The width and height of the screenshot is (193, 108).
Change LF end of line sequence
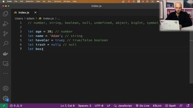coord(109,106)
